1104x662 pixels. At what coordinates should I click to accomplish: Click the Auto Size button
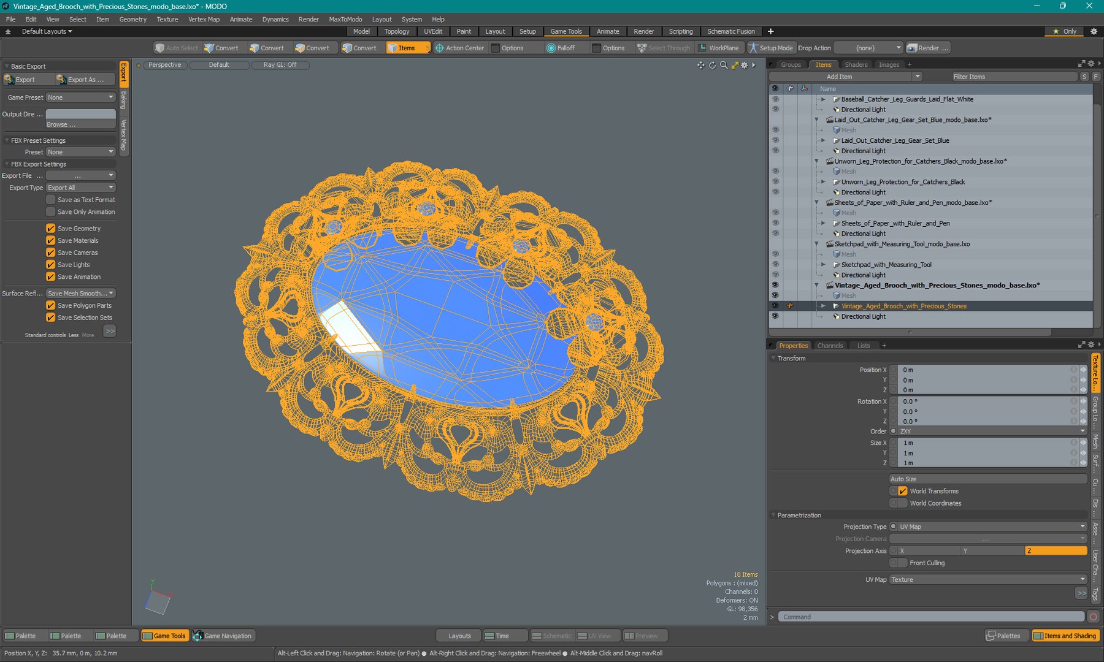(x=988, y=479)
